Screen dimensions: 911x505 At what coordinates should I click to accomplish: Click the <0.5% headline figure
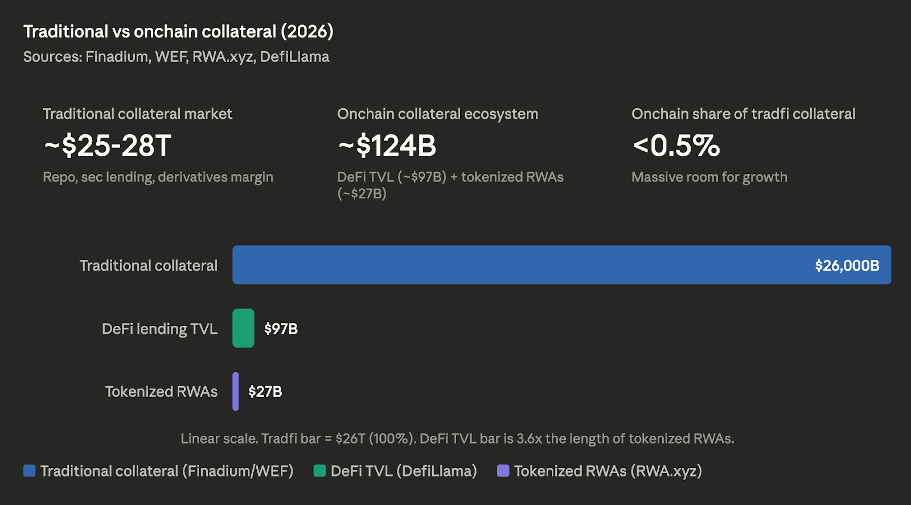tap(676, 146)
